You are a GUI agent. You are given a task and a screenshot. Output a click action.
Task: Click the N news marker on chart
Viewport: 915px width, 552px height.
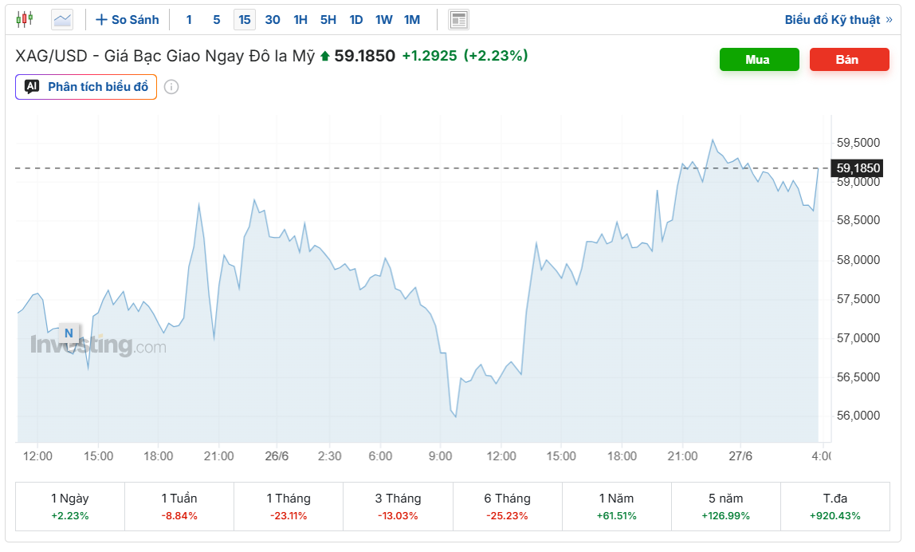click(69, 333)
